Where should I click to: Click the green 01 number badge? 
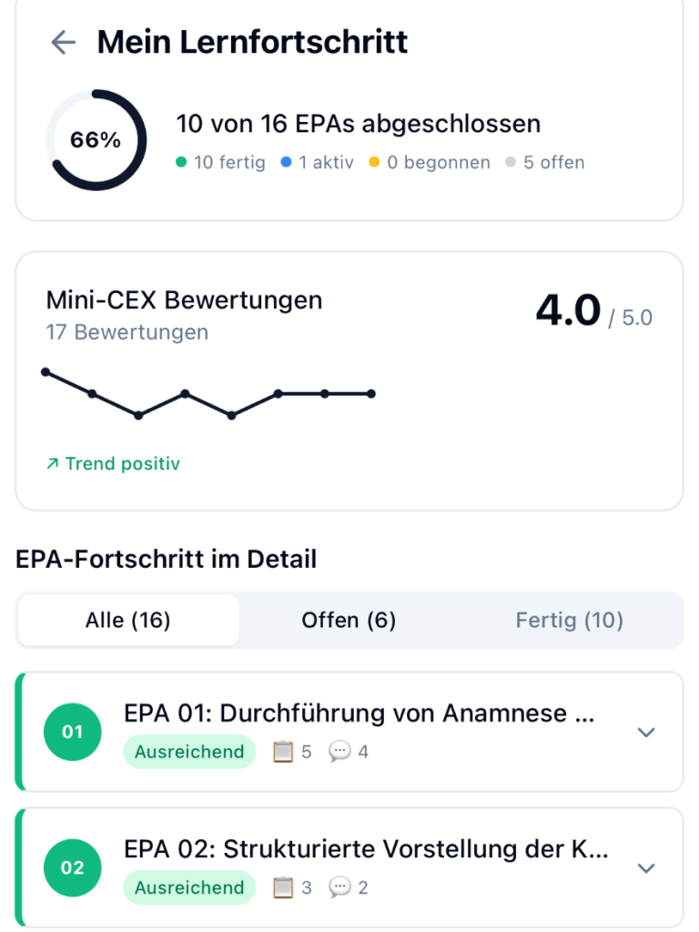click(x=72, y=733)
